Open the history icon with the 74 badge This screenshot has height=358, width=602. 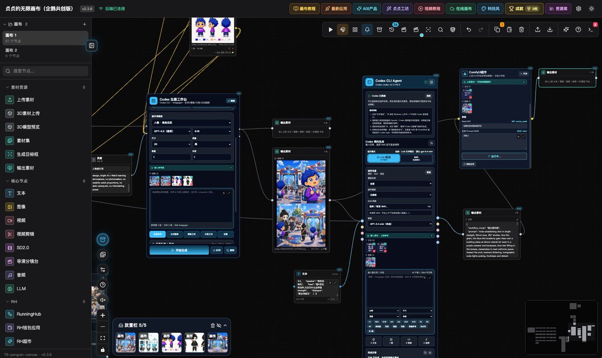(392, 30)
